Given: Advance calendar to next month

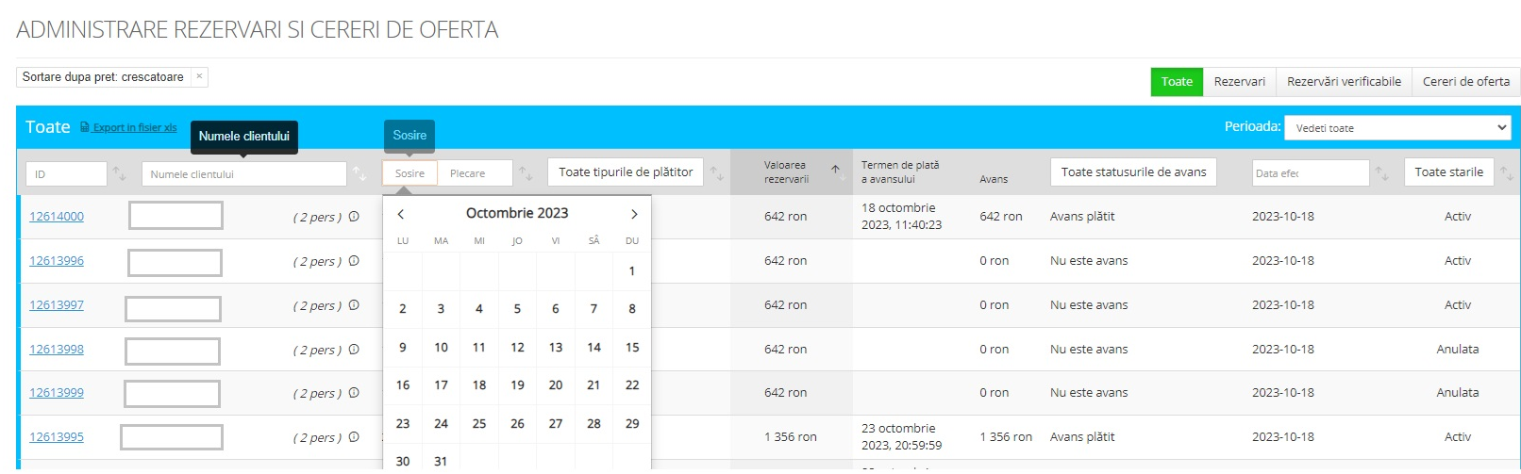Looking at the screenshot, I should [633, 214].
